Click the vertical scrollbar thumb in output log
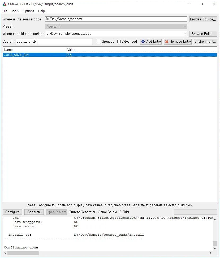 (x=215, y=243)
